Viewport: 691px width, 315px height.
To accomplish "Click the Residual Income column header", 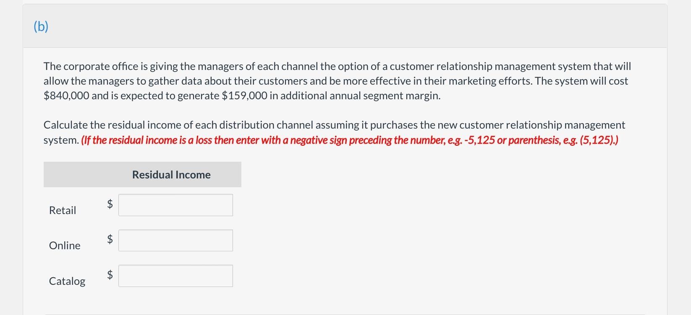I will click(x=171, y=175).
